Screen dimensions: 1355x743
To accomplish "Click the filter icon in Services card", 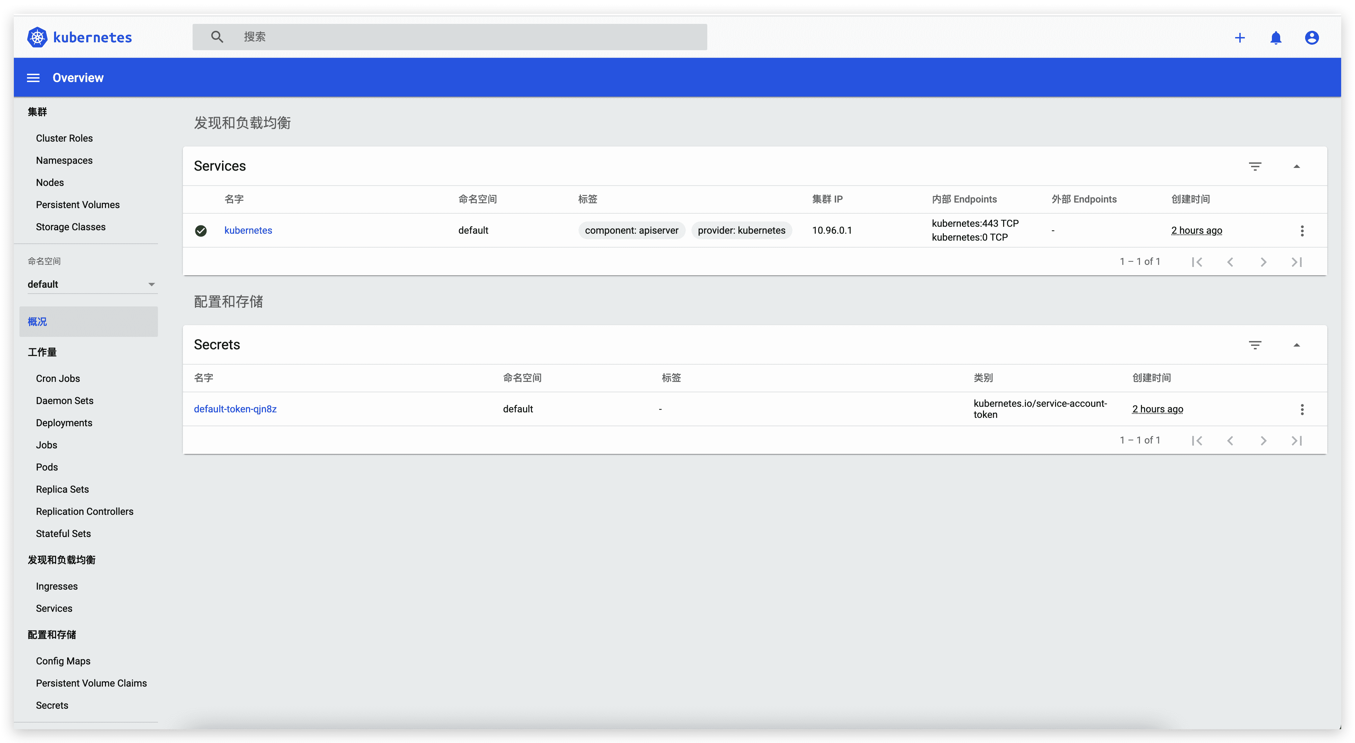I will coord(1255,166).
